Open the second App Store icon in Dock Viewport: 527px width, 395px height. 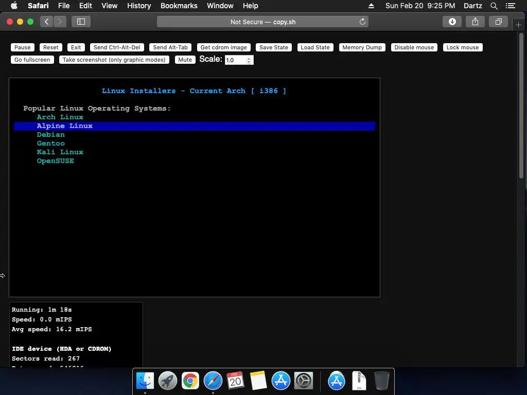point(337,381)
